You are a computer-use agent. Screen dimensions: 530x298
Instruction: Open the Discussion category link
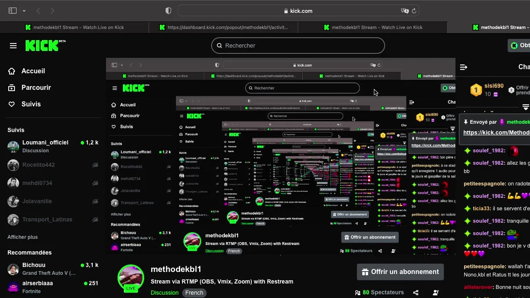(164, 293)
